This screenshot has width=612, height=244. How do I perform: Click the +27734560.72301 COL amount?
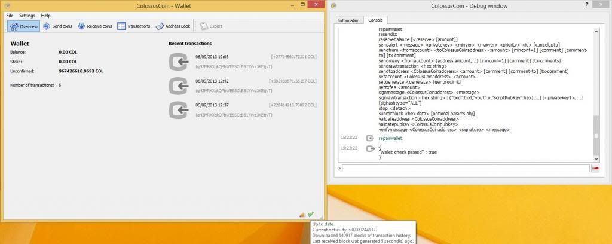(293, 57)
